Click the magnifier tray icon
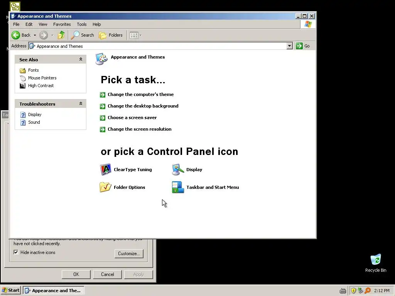 (x=368, y=291)
